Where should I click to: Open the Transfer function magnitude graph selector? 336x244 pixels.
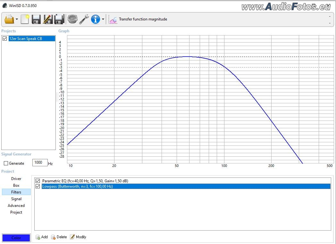(143, 19)
